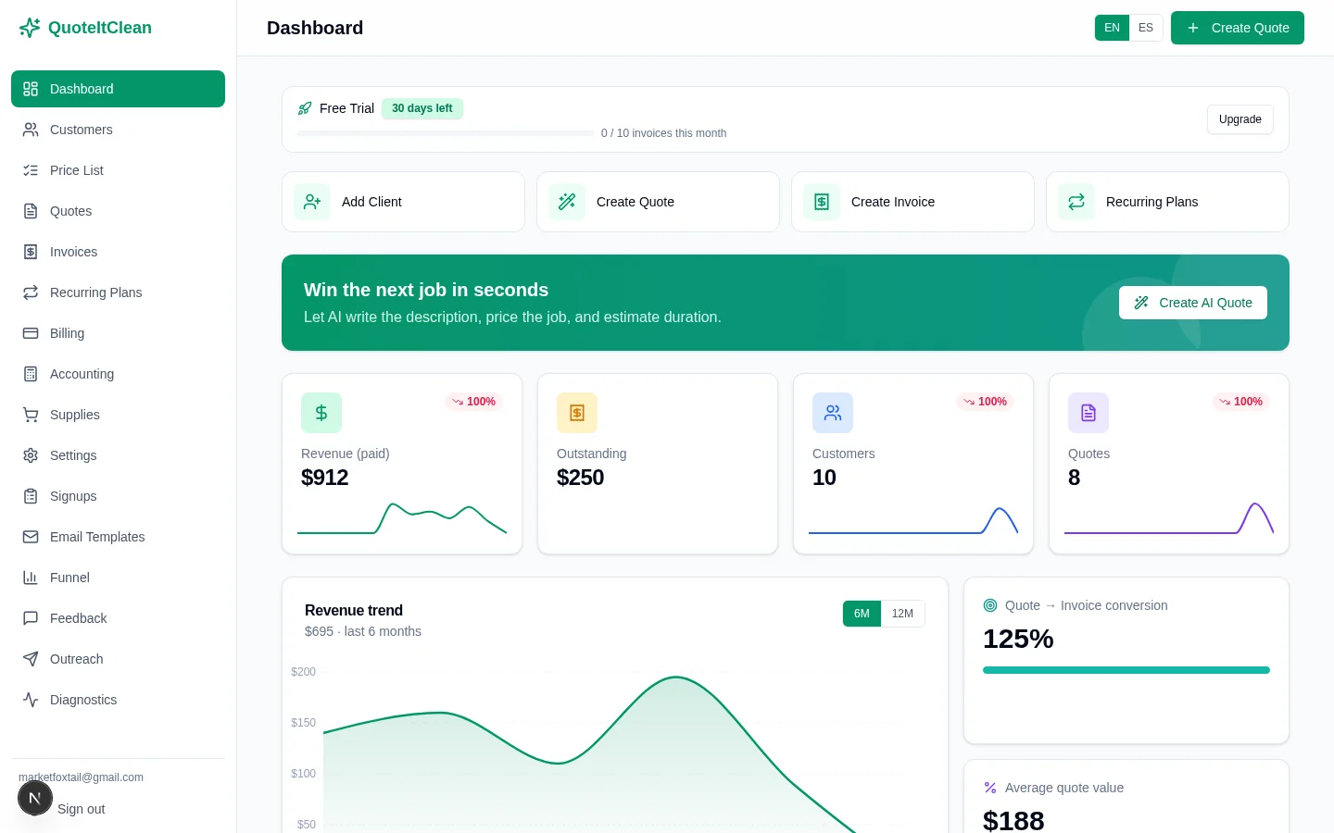
Task: Click the Dashboard grid icon in sidebar
Action: click(31, 89)
